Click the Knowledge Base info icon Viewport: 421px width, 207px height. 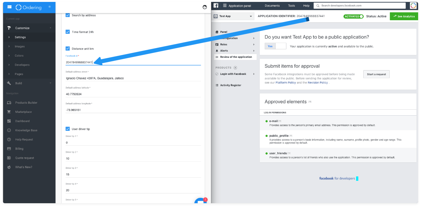pyautogui.click(x=9, y=130)
